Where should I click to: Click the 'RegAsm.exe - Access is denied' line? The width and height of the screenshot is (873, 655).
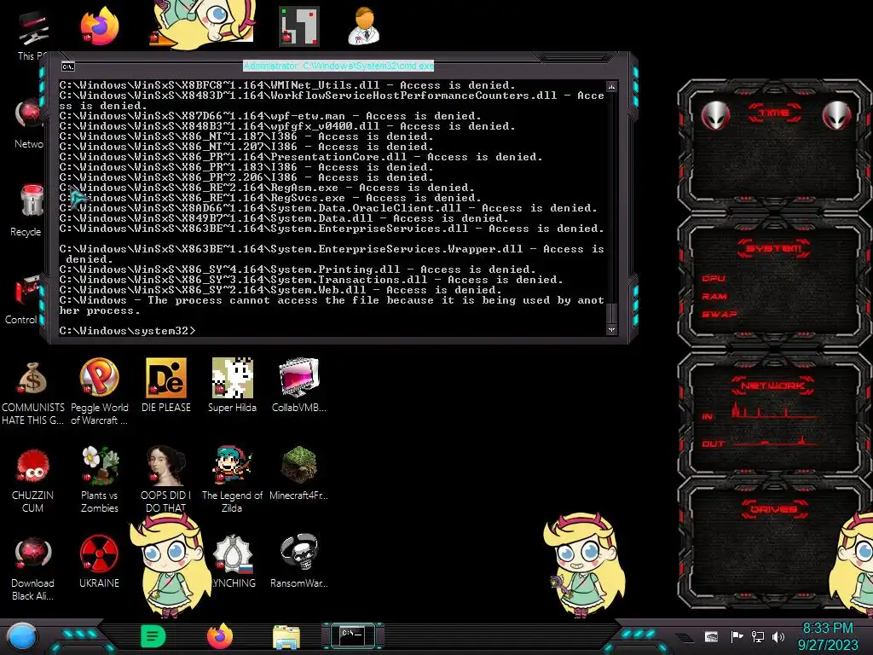[x=267, y=188]
